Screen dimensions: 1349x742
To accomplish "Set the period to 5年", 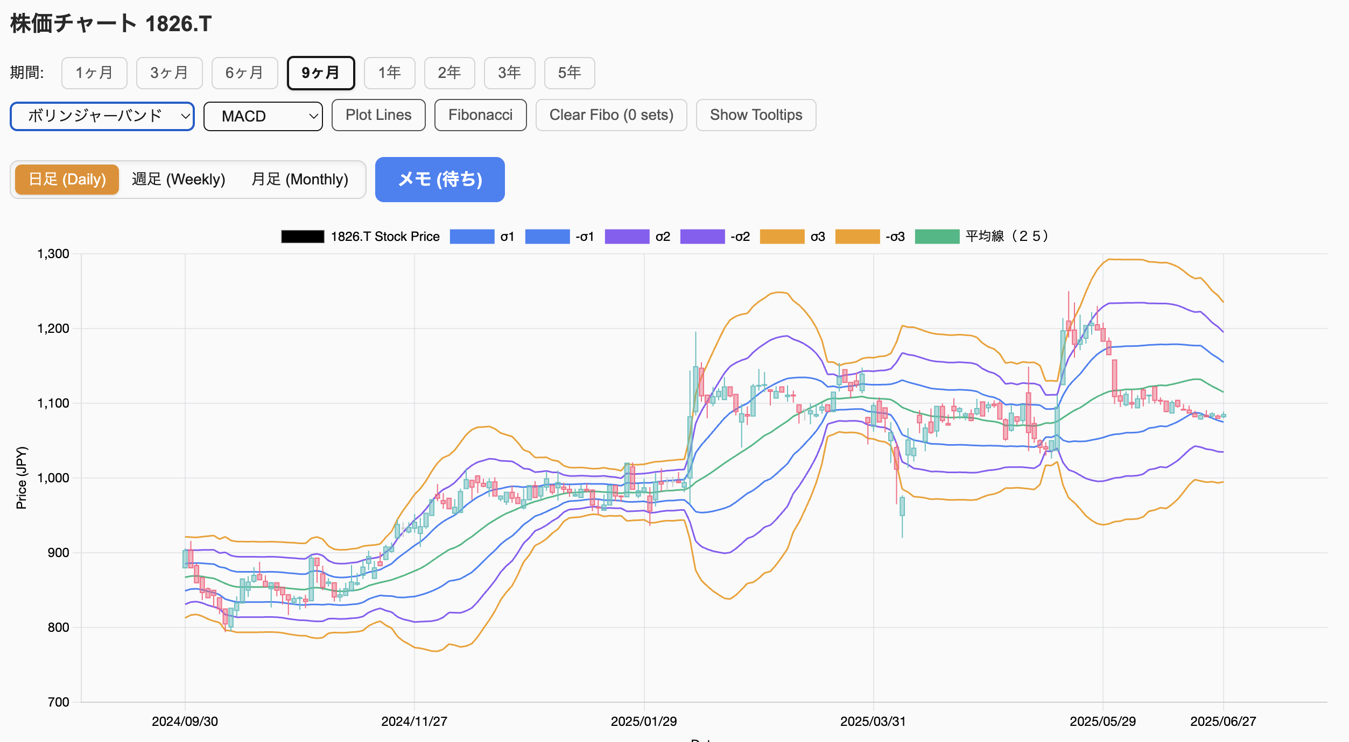I will tap(570, 73).
